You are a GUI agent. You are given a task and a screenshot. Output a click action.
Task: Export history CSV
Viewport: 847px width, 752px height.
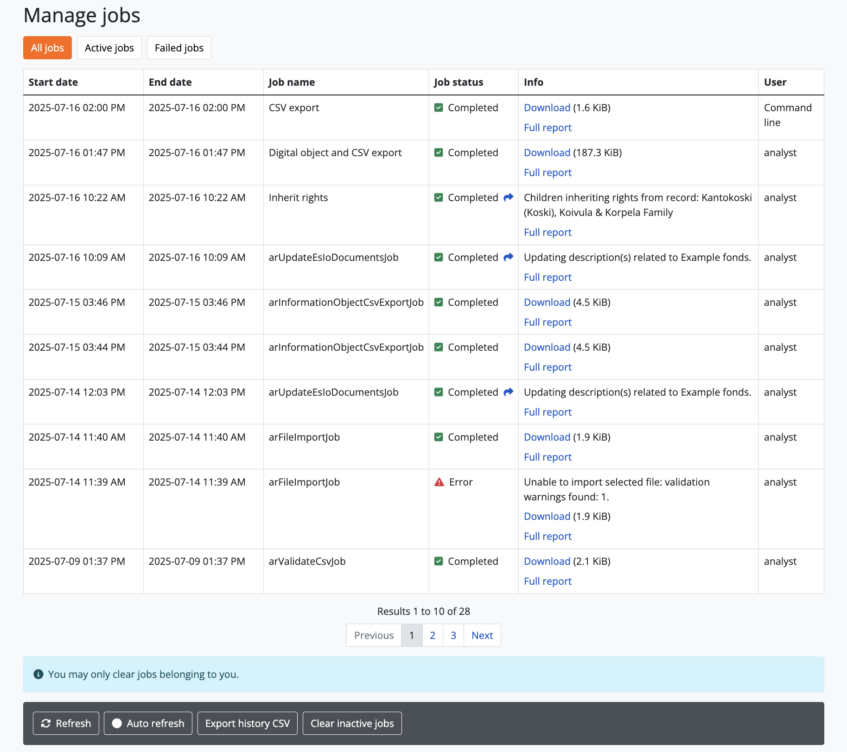point(248,723)
